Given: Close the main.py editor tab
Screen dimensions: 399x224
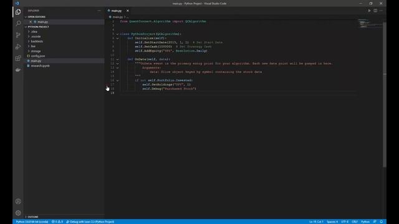Looking at the screenshot, I should pyautogui.click(x=128, y=11).
